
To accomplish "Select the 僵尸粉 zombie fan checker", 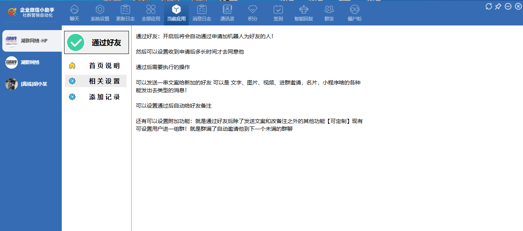I will coord(354,12).
